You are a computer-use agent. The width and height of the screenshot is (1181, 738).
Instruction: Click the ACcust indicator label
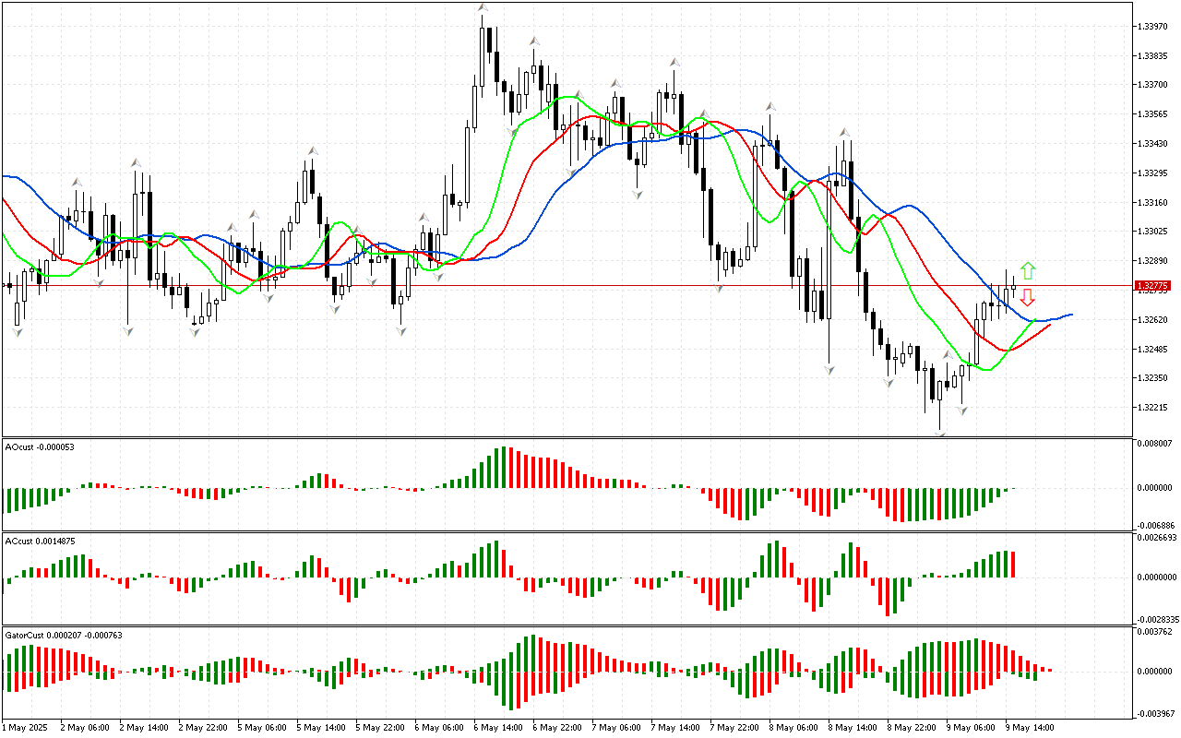click(41, 541)
